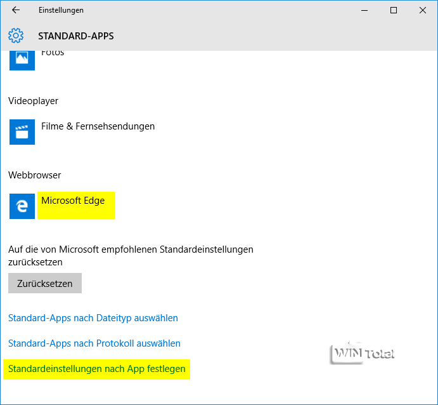Viewport: 438px width, 405px height.
Task: Click the Filme & Fernsehsendungen icon
Action: pos(22,132)
